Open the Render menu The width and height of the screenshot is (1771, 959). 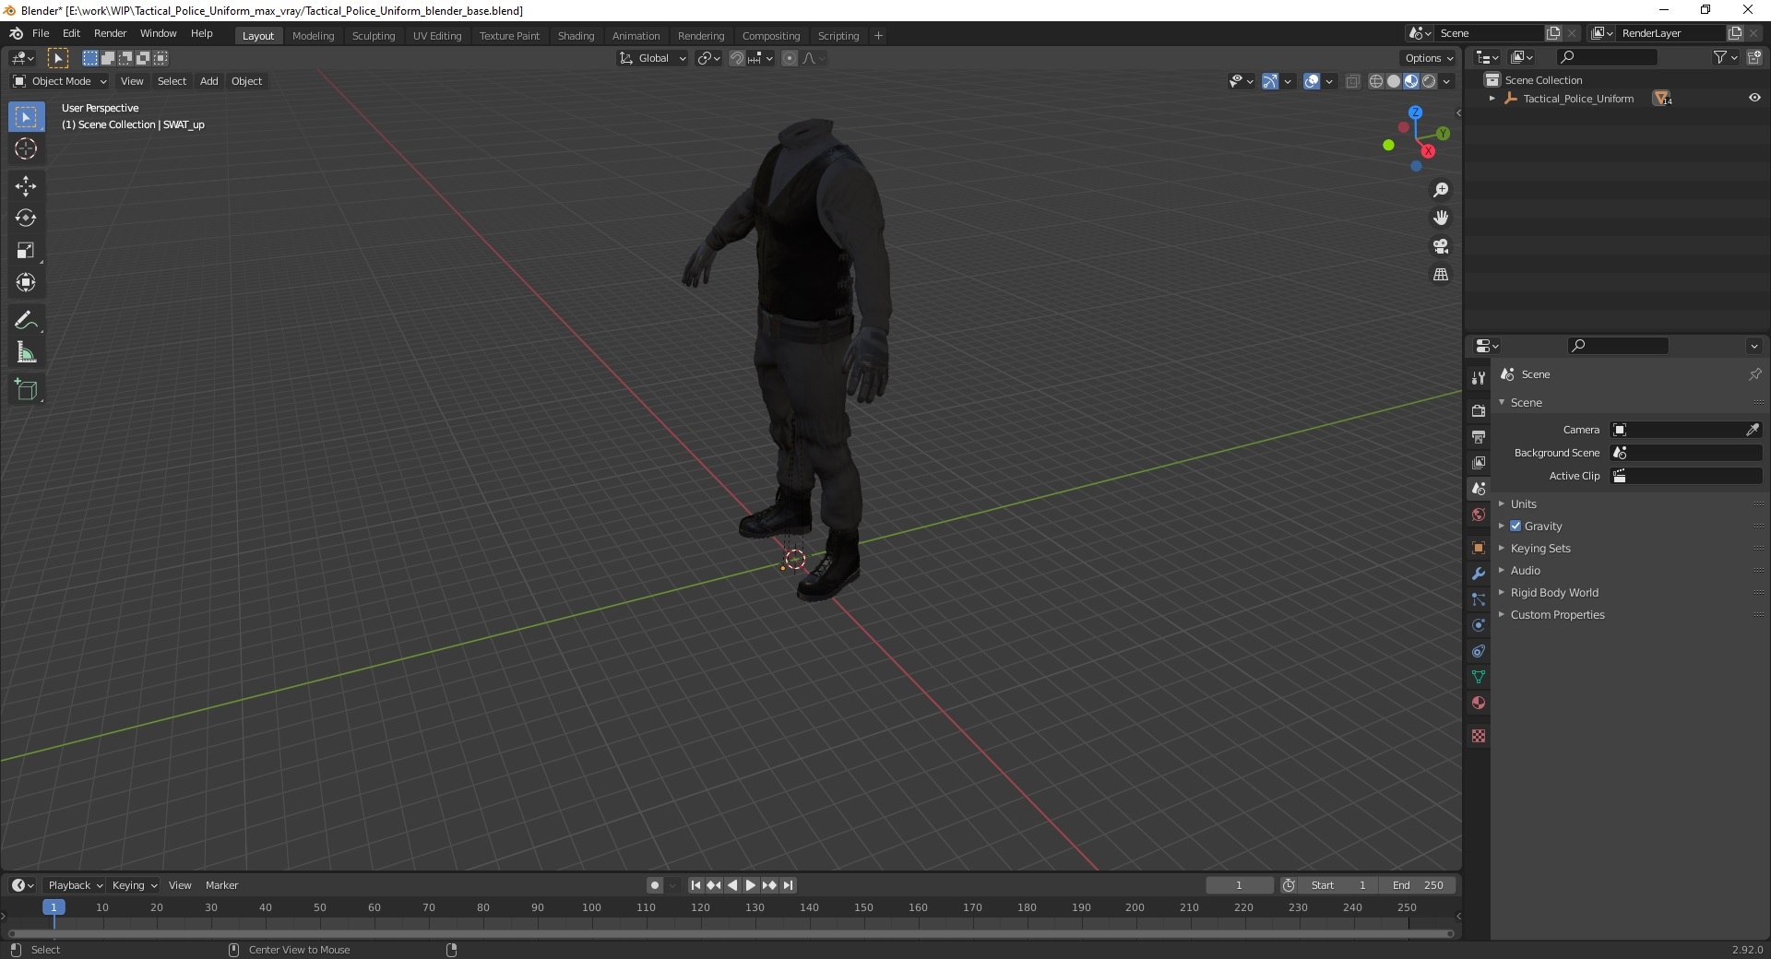110,33
